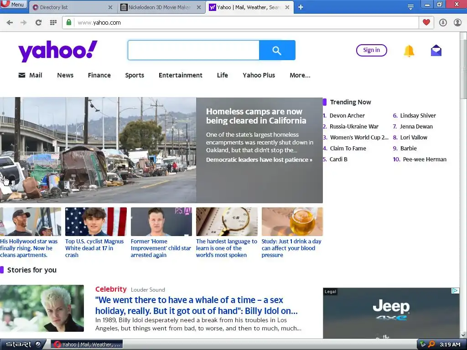Open Sports in the navigation bar
467x350 pixels.
click(x=135, y=75)
